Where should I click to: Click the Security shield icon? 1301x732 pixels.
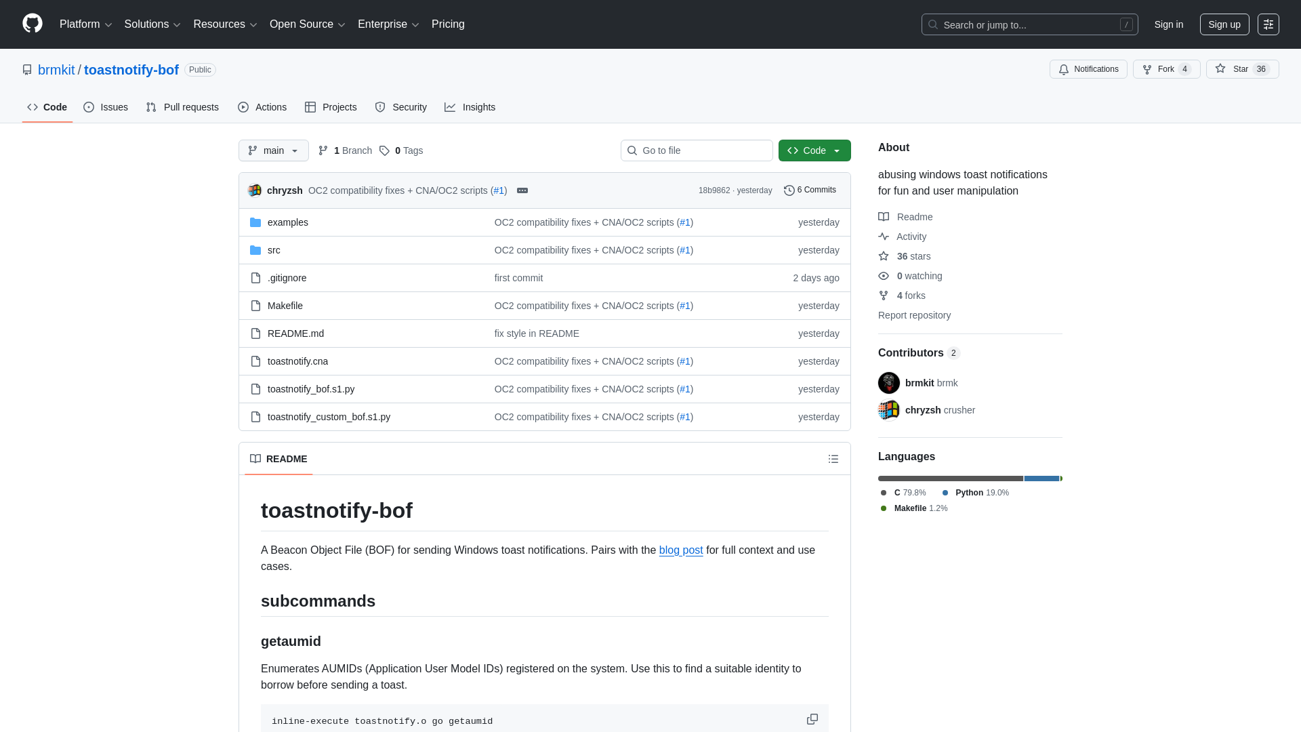tap(379, 107)
